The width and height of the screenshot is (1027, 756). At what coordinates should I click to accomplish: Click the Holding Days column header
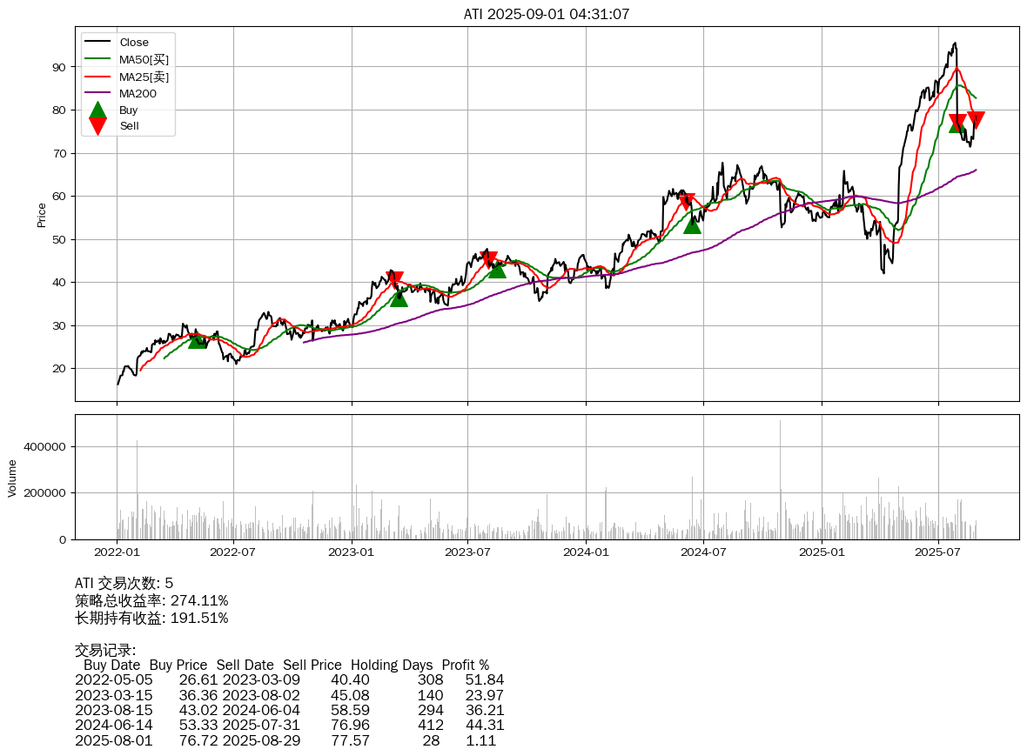tap(392, 665)
